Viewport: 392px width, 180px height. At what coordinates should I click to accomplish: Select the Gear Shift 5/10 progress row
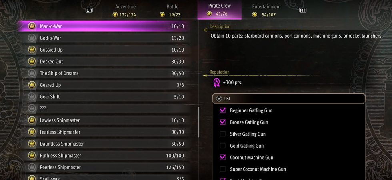pyautogui.click(x=108, y=97)
